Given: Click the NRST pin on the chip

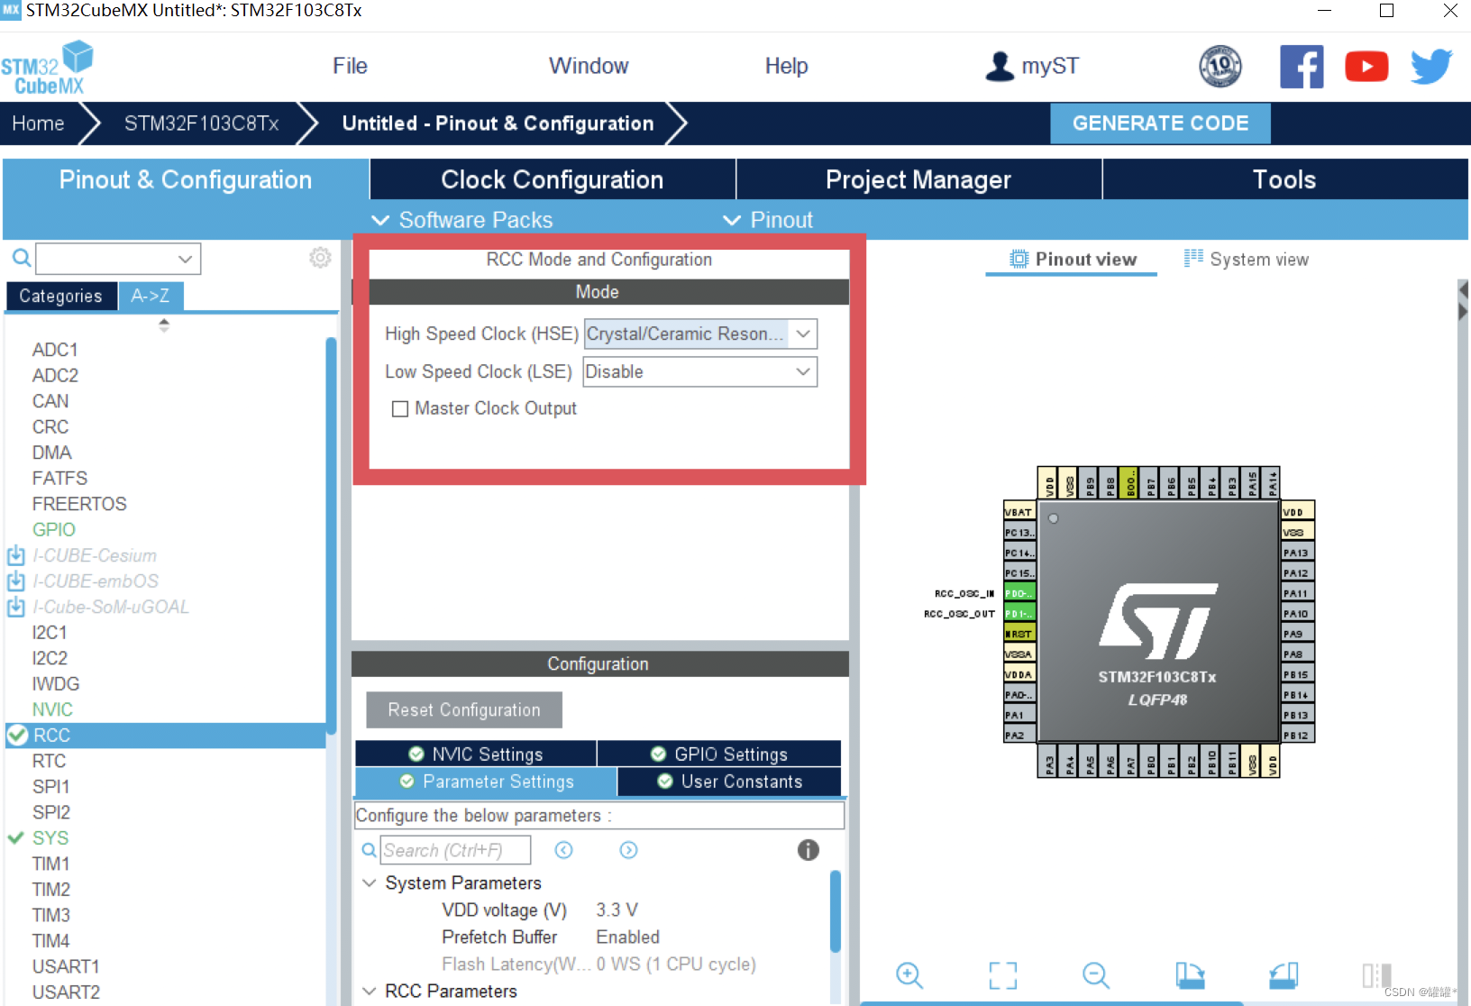Looking at the screenshot, I should pos(1019,634).
